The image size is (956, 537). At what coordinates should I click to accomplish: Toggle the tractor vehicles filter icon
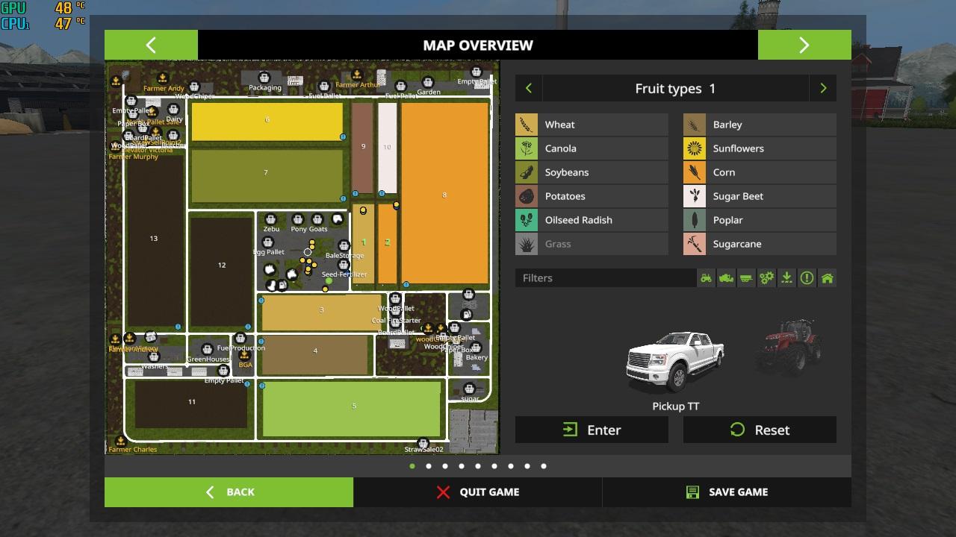[706, 278]
